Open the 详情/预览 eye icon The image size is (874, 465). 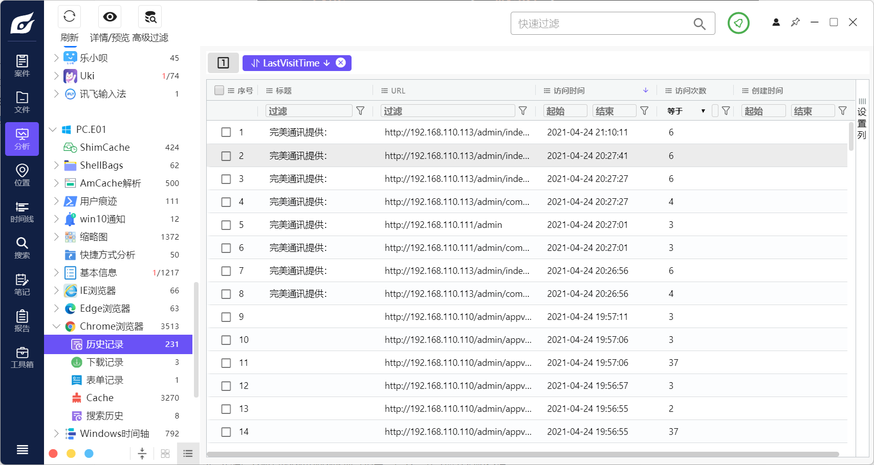click(110, 17)
